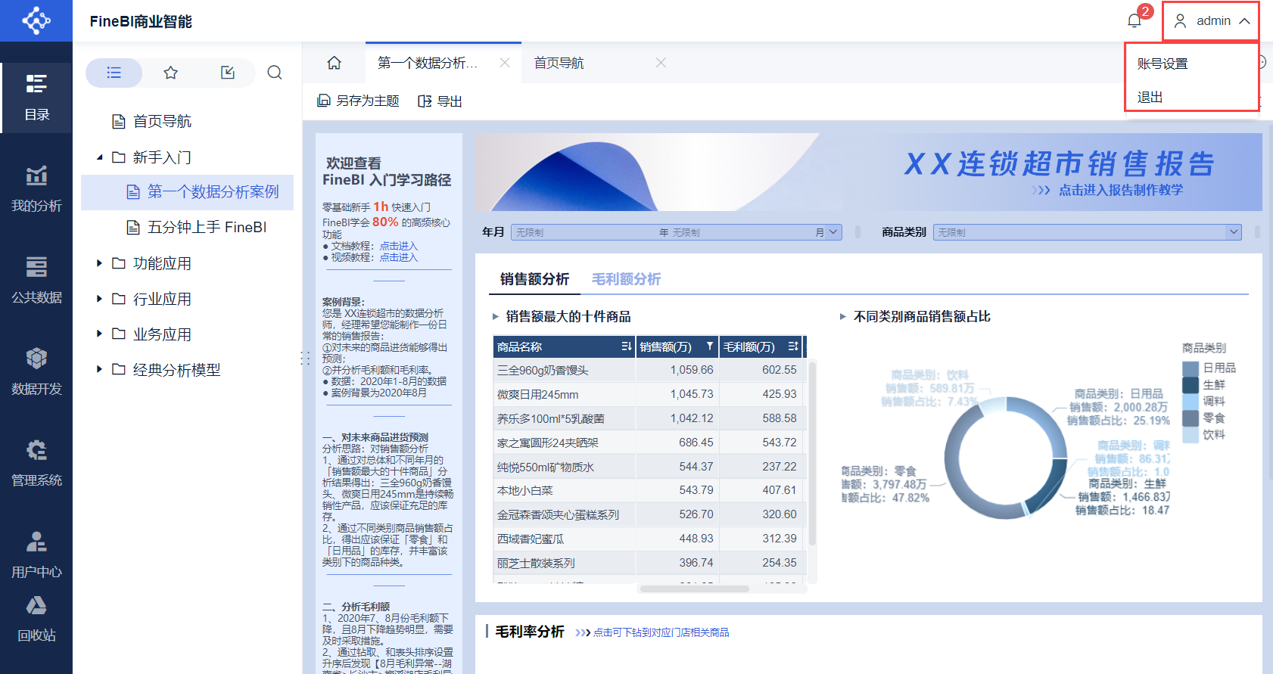Expand the 功能应用 folder
This screenshot has height=674, width=1273.
(99, 263)
